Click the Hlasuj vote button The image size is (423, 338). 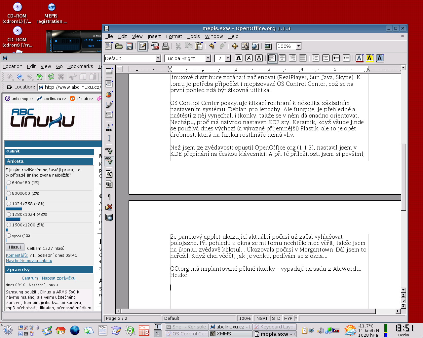pos(15,247)
